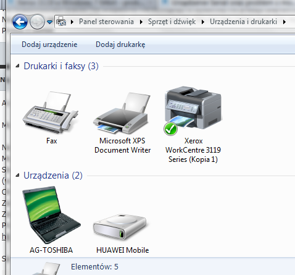The height and width of the screenshot is (275, 295).
Task: Expand arrow before Panel sterowania breadcrumb
Action: 72,22
